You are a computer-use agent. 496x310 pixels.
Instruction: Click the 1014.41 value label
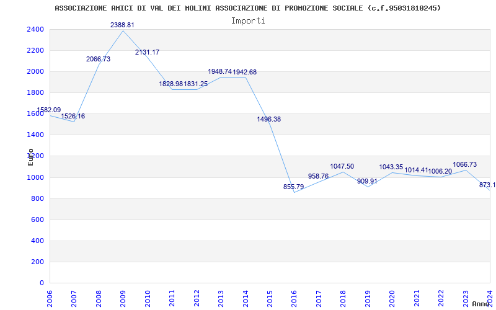tap(416, 170)
